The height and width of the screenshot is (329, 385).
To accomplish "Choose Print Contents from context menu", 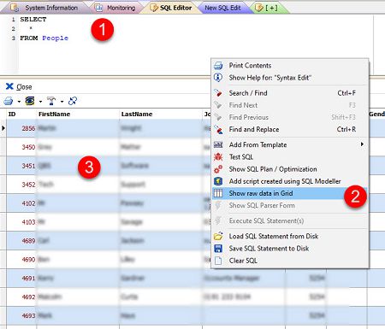I will coord(290,66).
